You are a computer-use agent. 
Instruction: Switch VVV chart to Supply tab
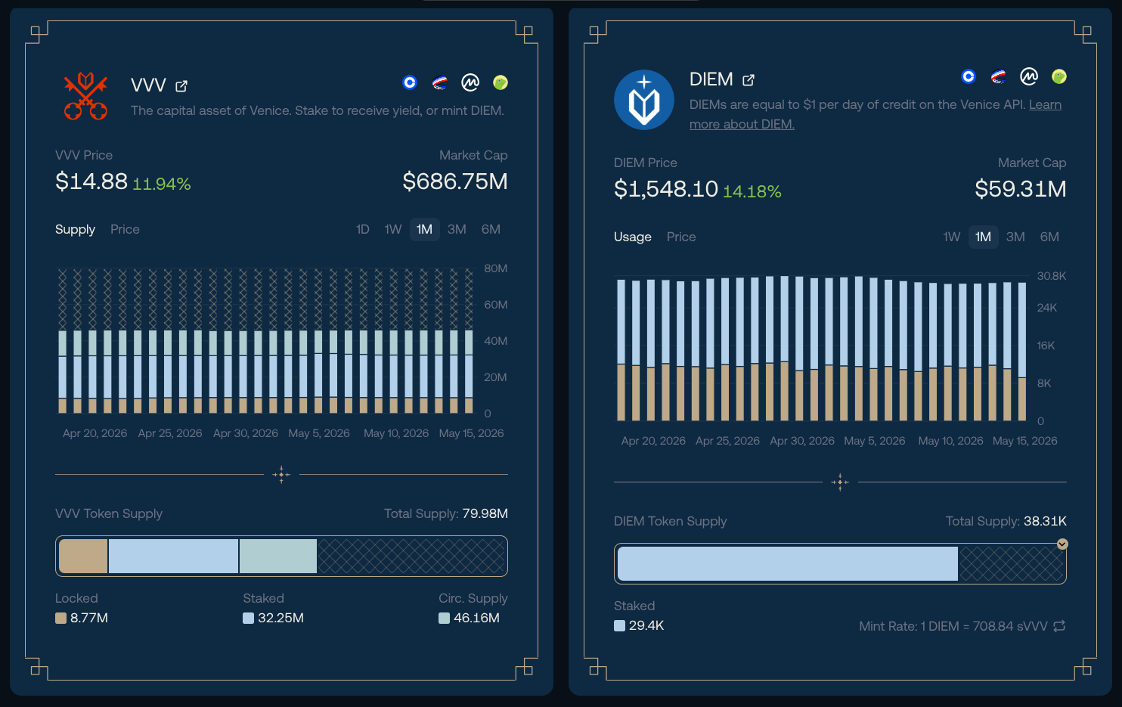pos(75,229)
